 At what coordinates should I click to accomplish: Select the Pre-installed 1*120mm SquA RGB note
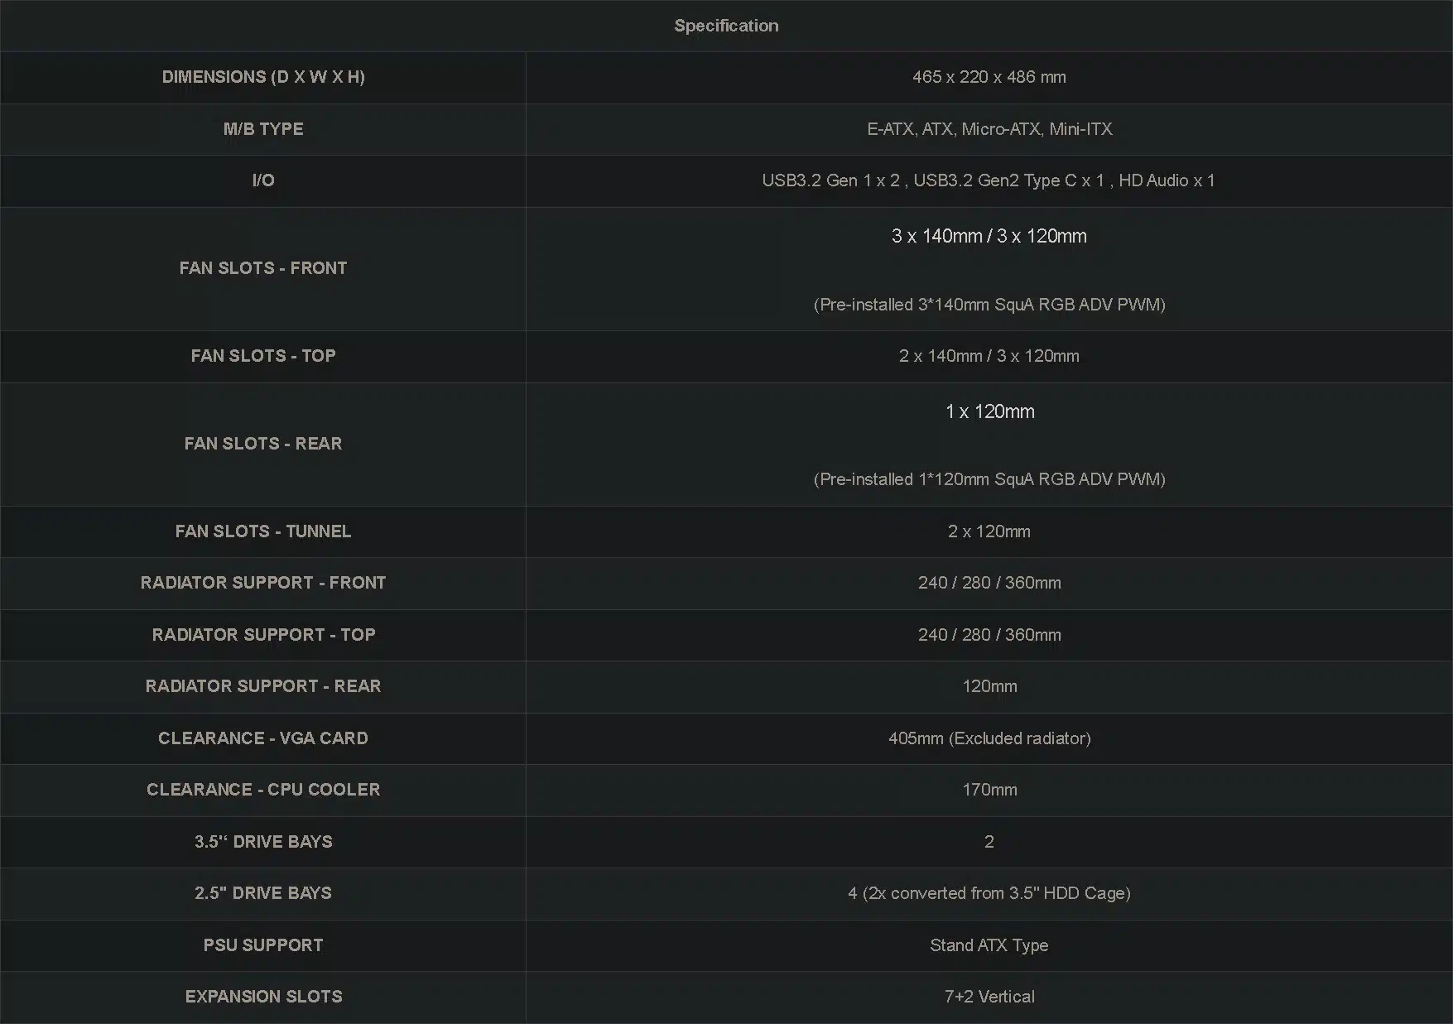[989, 479]
